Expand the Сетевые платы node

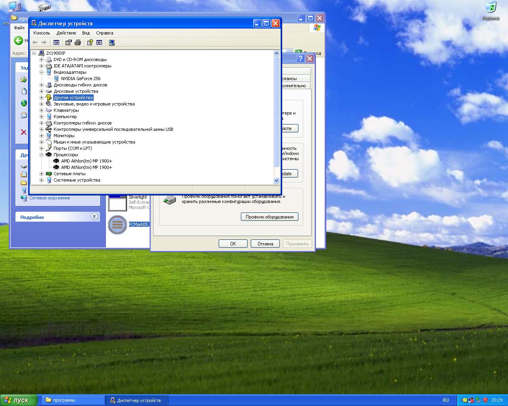pyautogui.click(x=41, y=174)
